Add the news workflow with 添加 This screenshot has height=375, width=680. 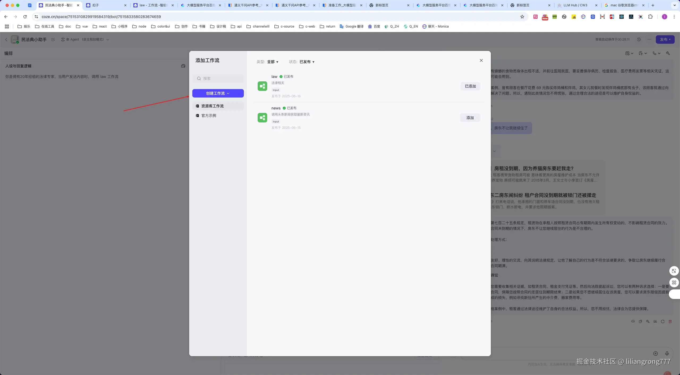pos(470,118)
